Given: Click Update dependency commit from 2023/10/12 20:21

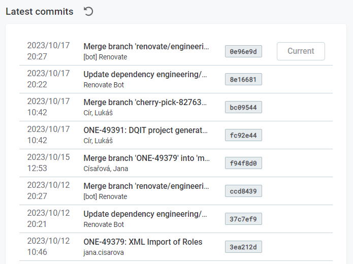Looking at the screenshot, I should click(x=146, y=214).
